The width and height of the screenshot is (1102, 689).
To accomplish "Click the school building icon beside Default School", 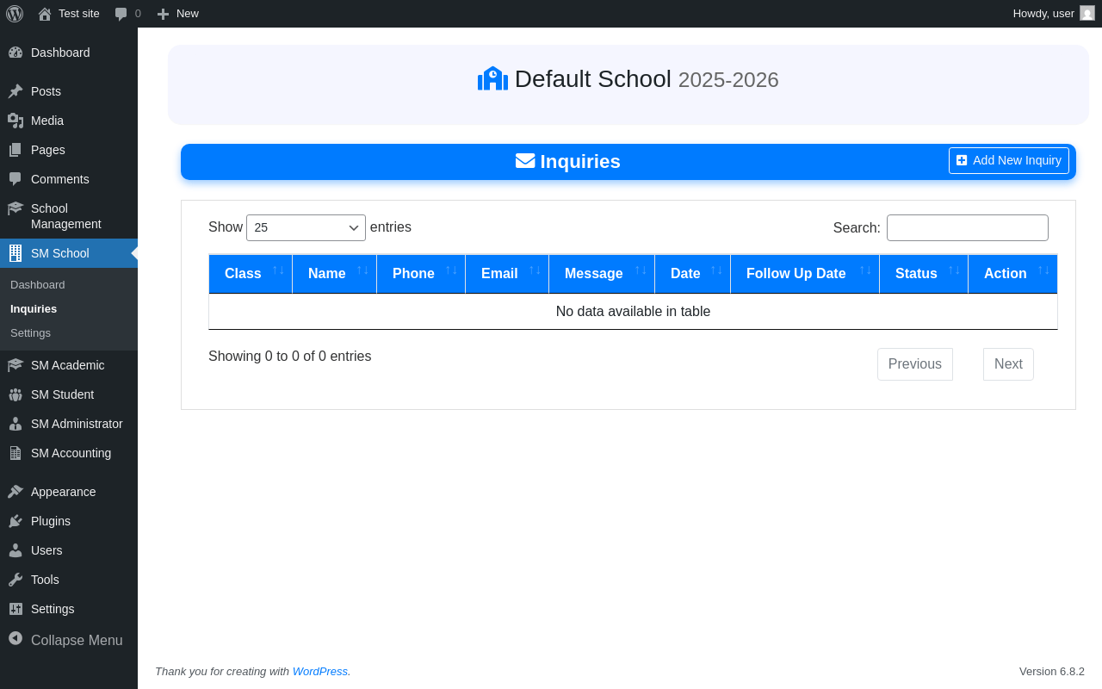I will [x=492, y=78].
